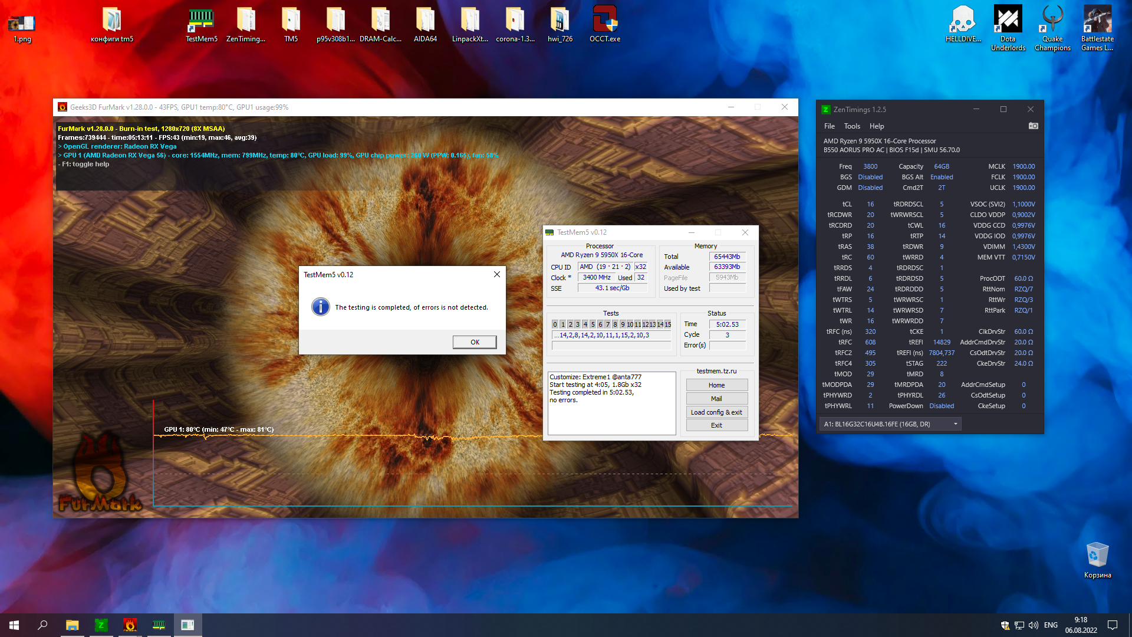Open the TestMem5 desktop shortcut
Viewport: 1132px width, 637px height.
[x=201, y=24]
